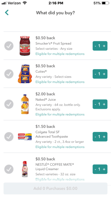111x198 pixels.
Task: Increase Colgate toothpaste quantity with plus
Action: coord(104,137)
